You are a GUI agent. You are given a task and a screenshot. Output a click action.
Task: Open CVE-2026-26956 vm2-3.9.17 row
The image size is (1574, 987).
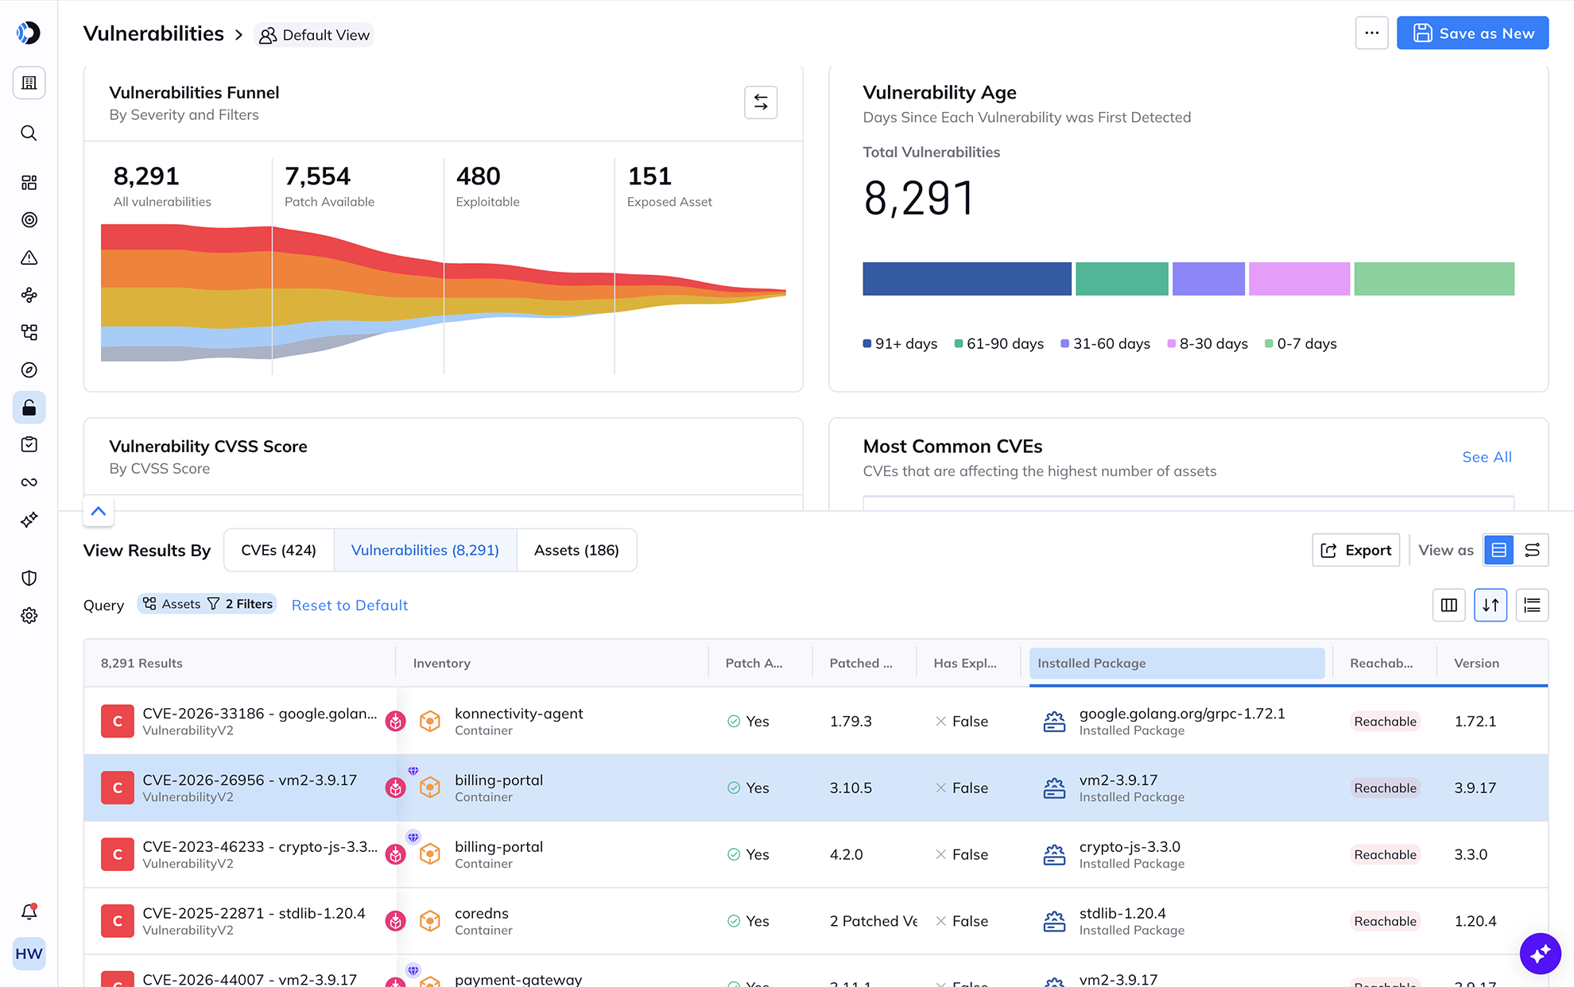[816, 788]
